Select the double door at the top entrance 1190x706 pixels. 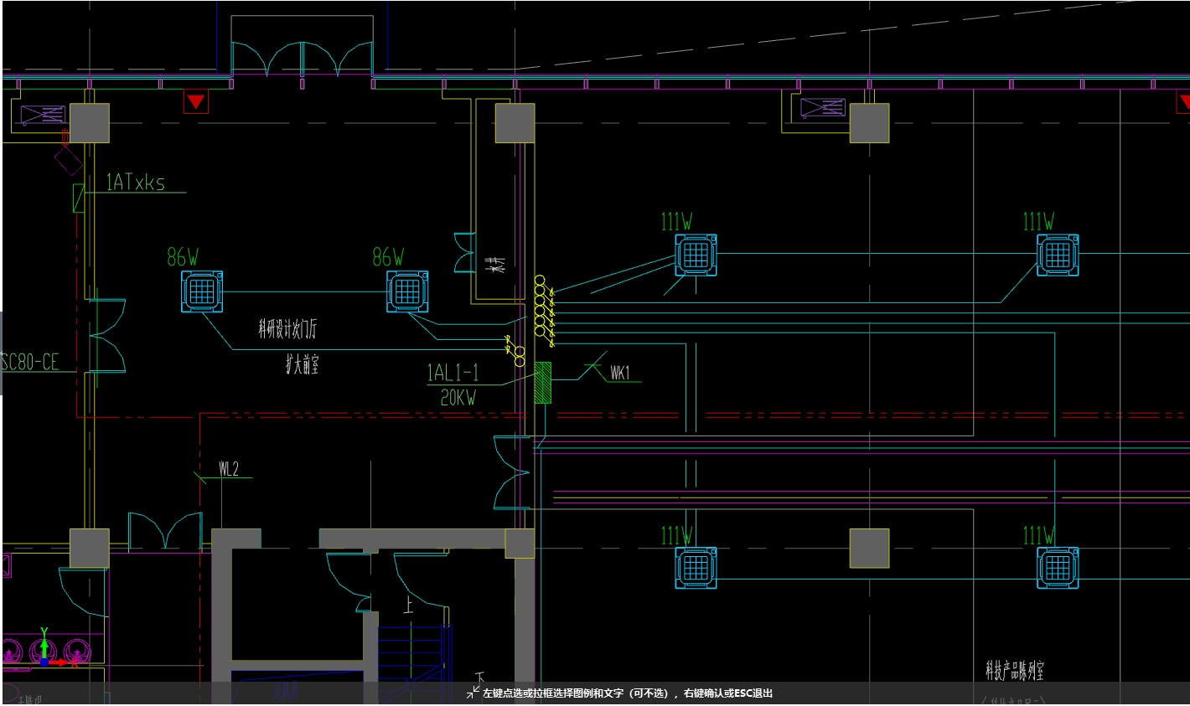pyautogui.click(x=302, y=59)
